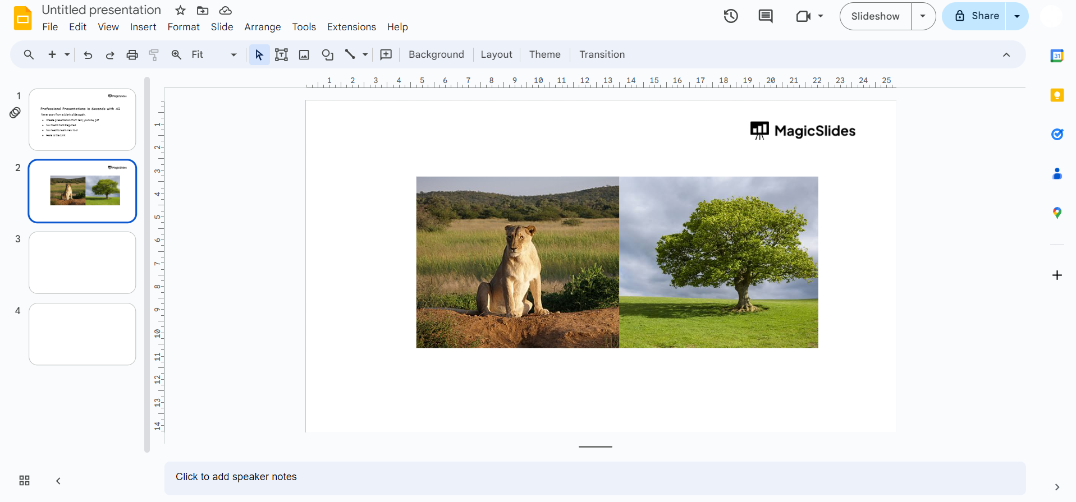Viewport: 1076px width, 502px height.
Task: Open the comments panel icon
Action: tap(765, 16)
